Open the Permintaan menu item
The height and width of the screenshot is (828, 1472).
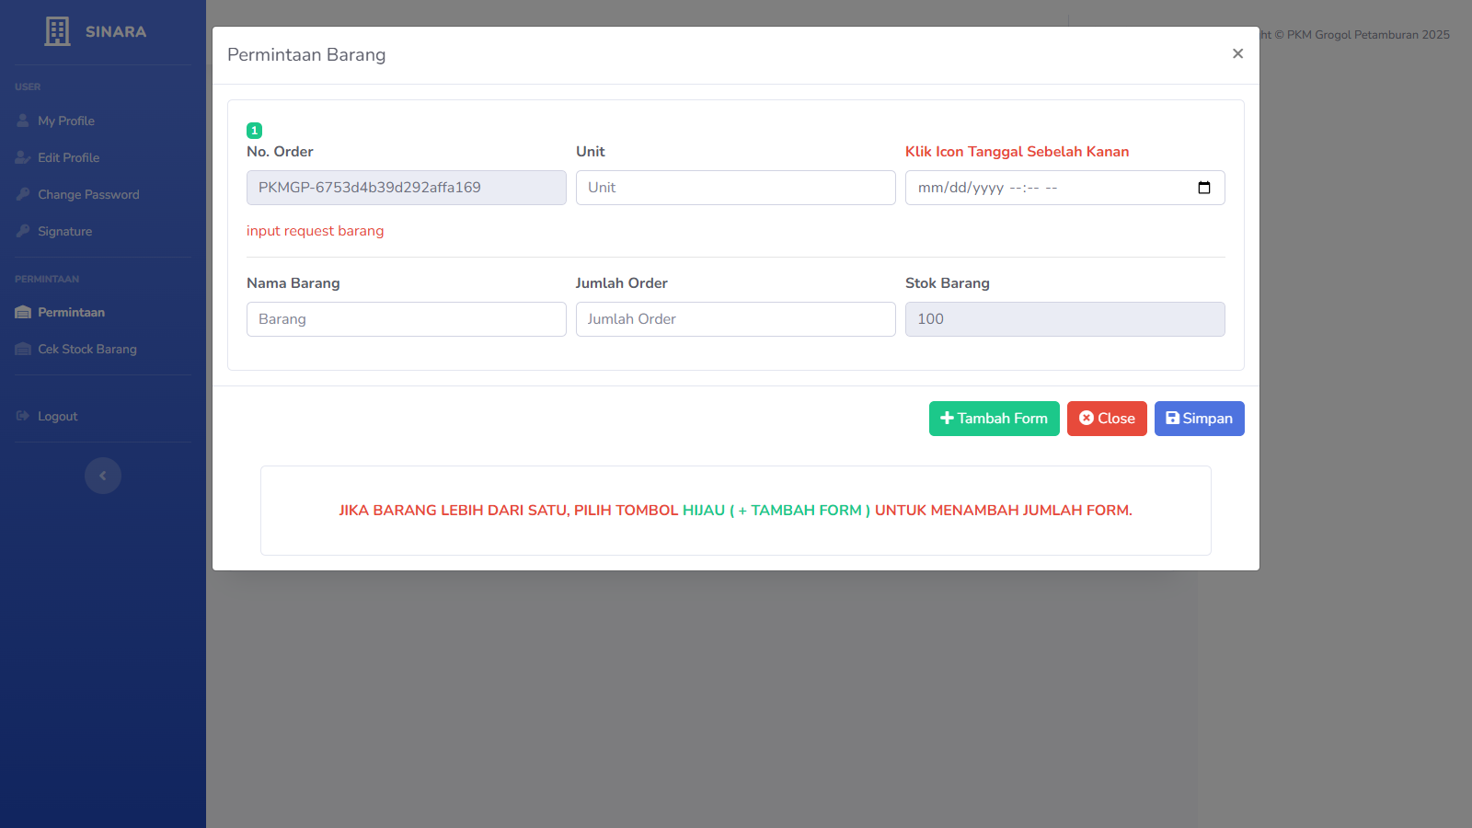[71, 312]
